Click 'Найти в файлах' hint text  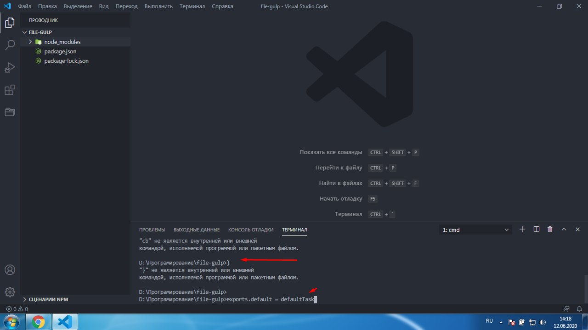tap(340, 183)
